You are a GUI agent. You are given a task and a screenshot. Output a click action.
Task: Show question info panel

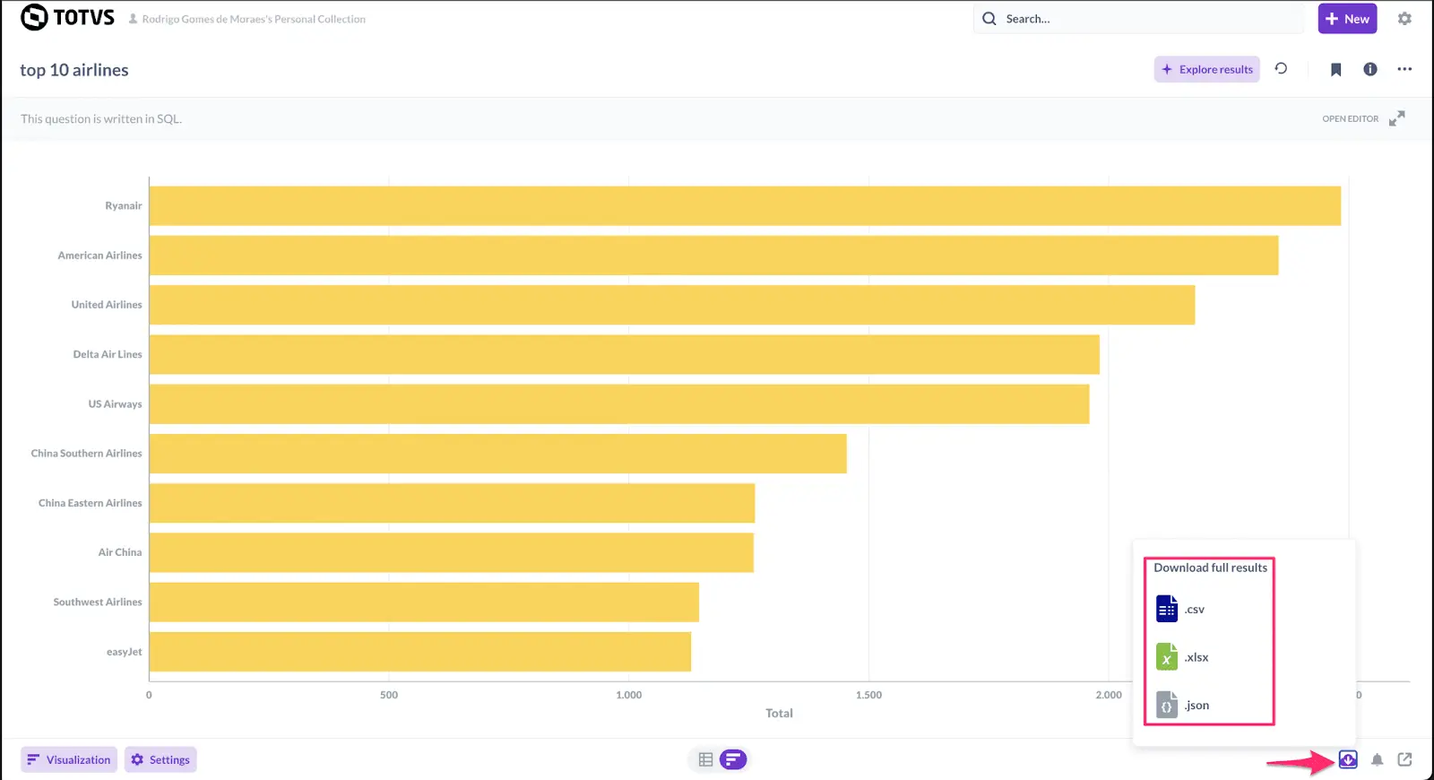click(x=1370, y=69)
